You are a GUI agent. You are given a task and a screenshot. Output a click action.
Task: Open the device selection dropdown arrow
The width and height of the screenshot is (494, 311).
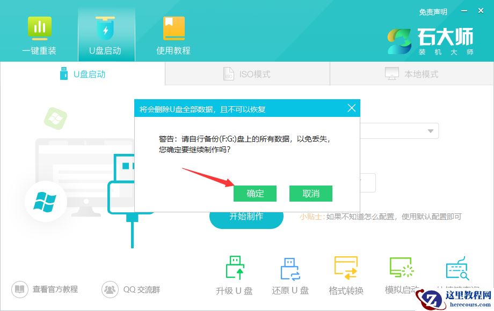coord(430,131)
